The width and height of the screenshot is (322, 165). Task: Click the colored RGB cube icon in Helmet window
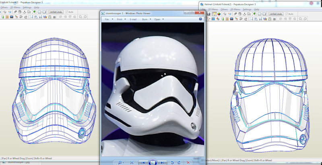pos(219,14)
